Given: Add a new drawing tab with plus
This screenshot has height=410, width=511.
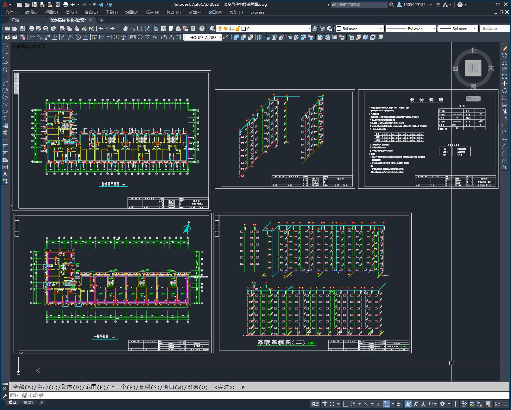Looking at the screenshot, I should [x=102, y=20].
